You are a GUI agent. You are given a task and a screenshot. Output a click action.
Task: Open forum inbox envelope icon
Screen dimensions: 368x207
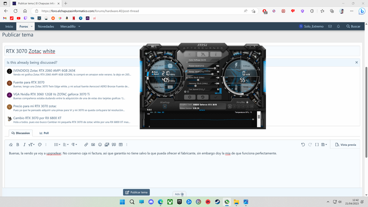click(330, 26)
